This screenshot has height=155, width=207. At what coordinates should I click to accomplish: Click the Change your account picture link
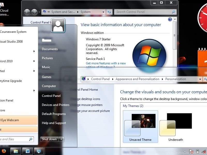point(94,111)
